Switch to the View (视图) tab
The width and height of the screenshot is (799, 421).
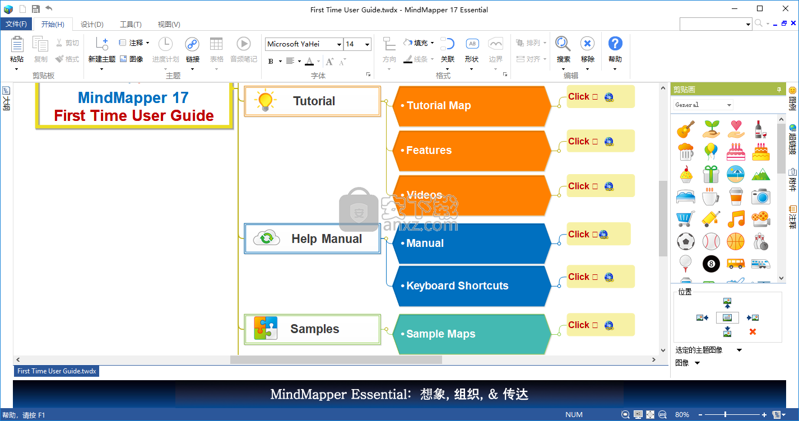point(169,24)
